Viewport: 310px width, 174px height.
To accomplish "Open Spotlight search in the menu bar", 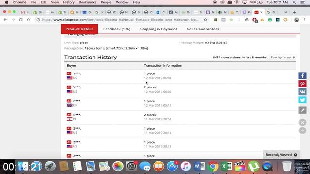I will 294,2.
